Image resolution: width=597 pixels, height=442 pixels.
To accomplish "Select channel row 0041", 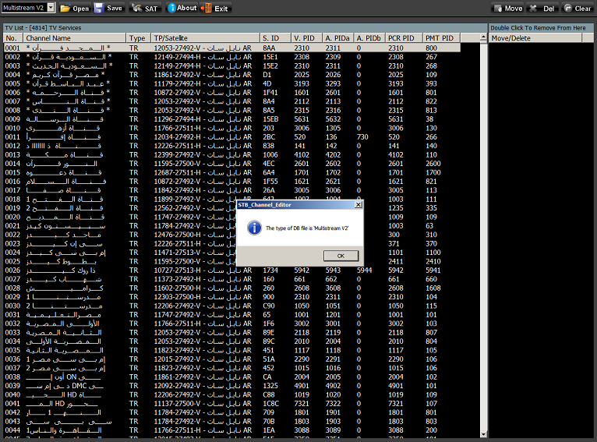I will tap(232, 404).
